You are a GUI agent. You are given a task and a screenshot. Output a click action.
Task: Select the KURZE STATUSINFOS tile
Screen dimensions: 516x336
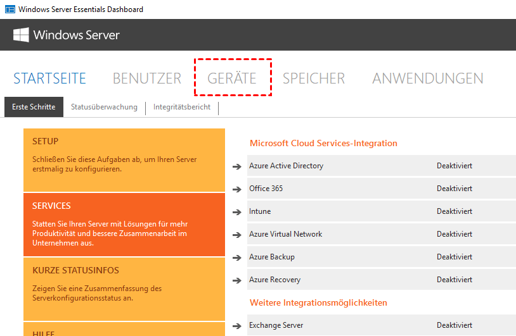(124, 289)
